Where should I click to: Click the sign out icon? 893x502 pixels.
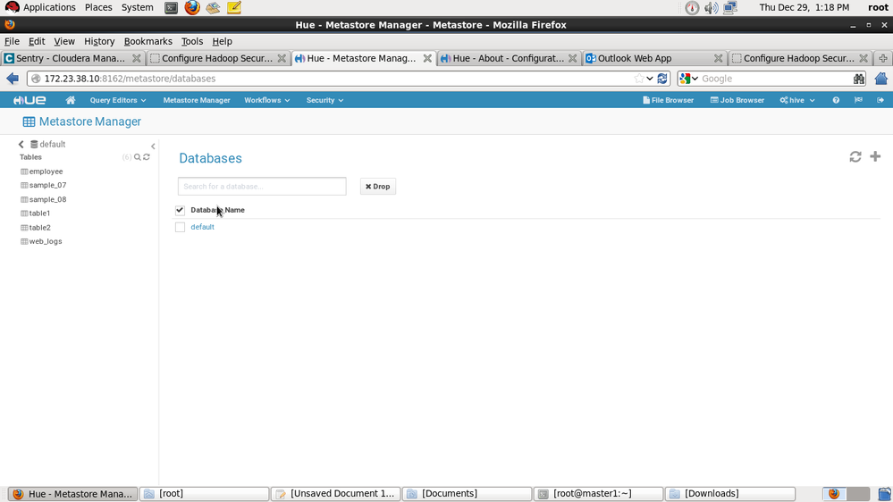(x=880, y=100)
